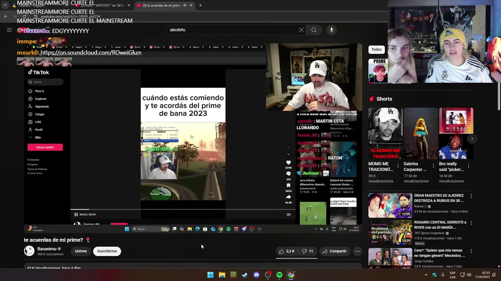Open OBS Studio from the taskbar
This screenshot has height=281, width=501.
(268, 275)
